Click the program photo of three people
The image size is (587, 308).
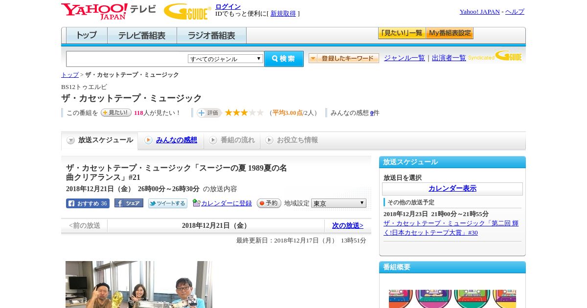coord(139,285)
